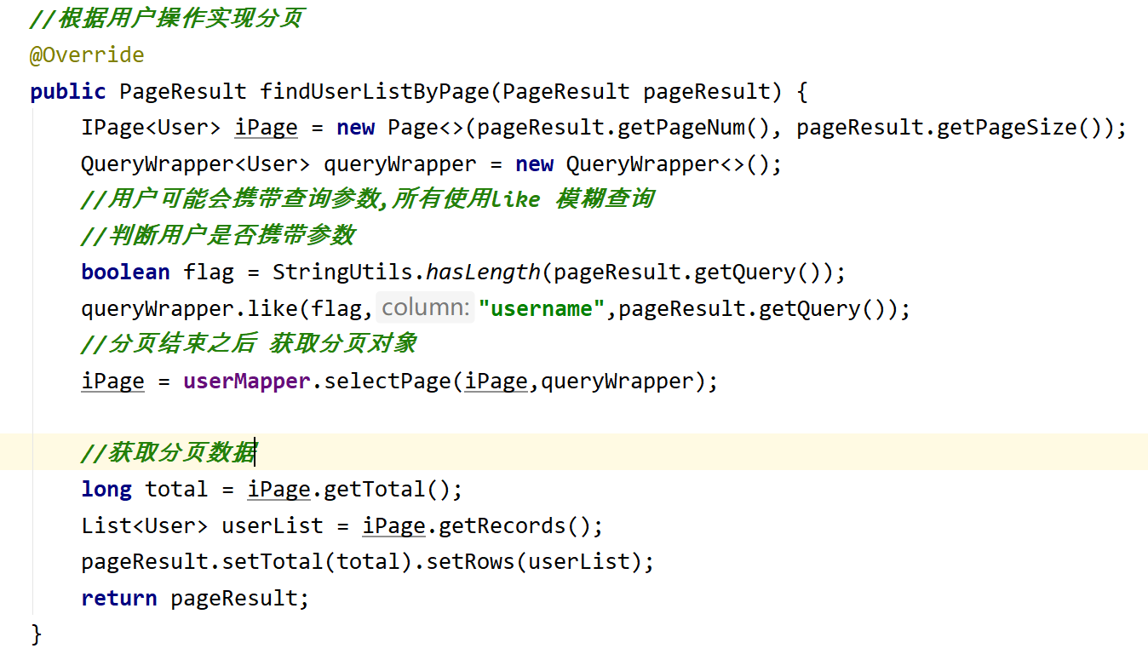Image resolution: width=1148 pixels, height=660 pixels.
Task: Click the "username" string literal
Action: coord(542,308)
